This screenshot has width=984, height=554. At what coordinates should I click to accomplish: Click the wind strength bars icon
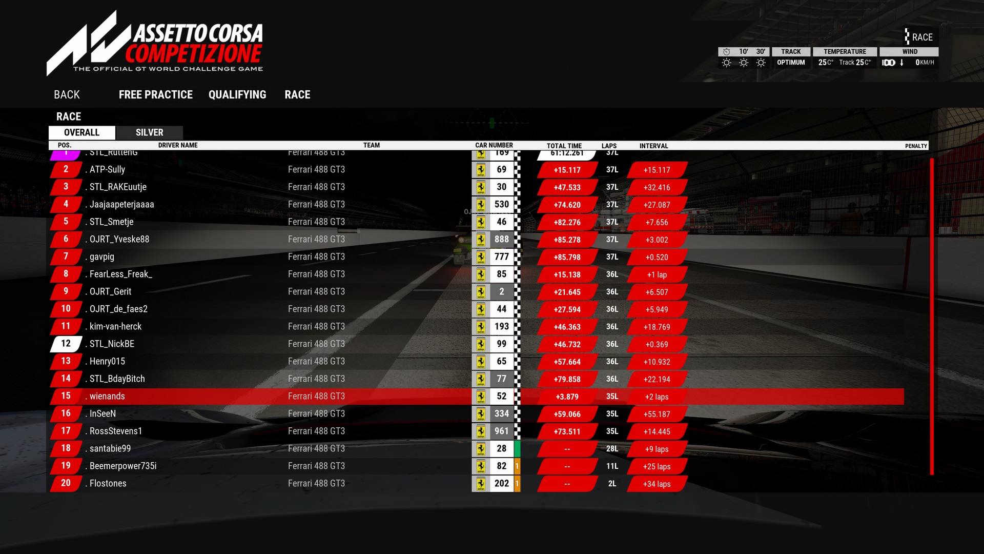pos(889,63)
